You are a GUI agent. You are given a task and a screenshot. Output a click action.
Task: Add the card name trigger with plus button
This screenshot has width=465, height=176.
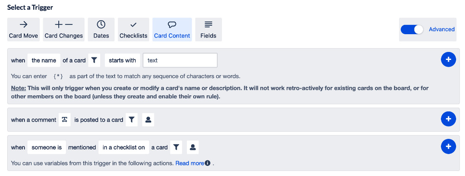(449, 60)
